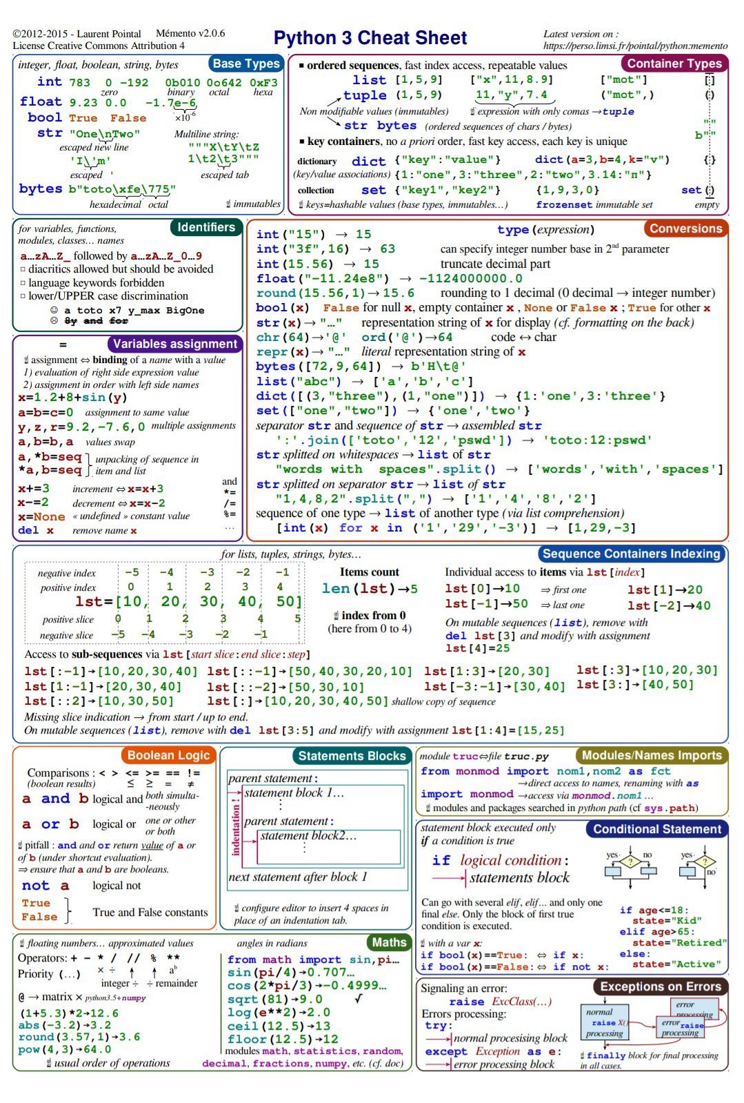Select the "Boolean Logic" section header

coord(168,755)
